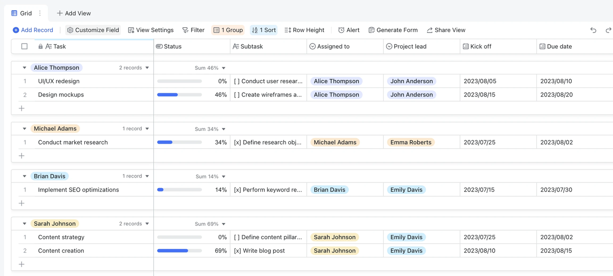
Task: Collapse the Sarah Johnson group
Action: click(x=24, y=223)
